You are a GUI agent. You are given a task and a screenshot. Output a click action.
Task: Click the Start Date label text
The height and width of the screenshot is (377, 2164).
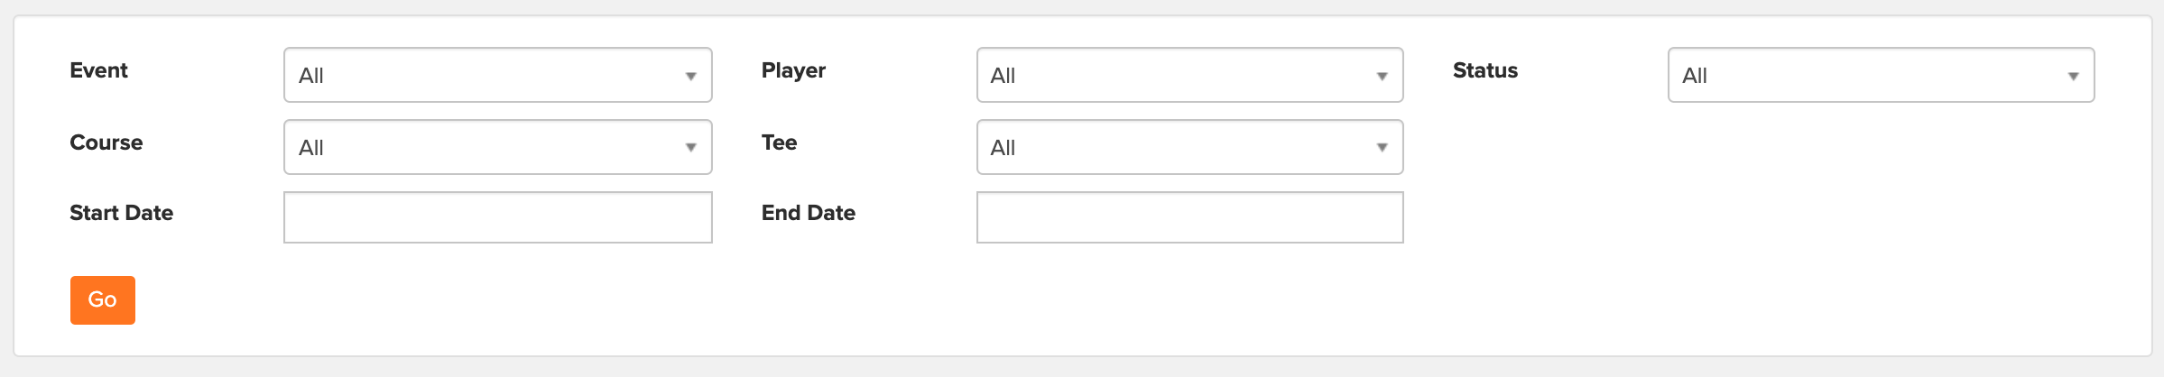[121, 213]
